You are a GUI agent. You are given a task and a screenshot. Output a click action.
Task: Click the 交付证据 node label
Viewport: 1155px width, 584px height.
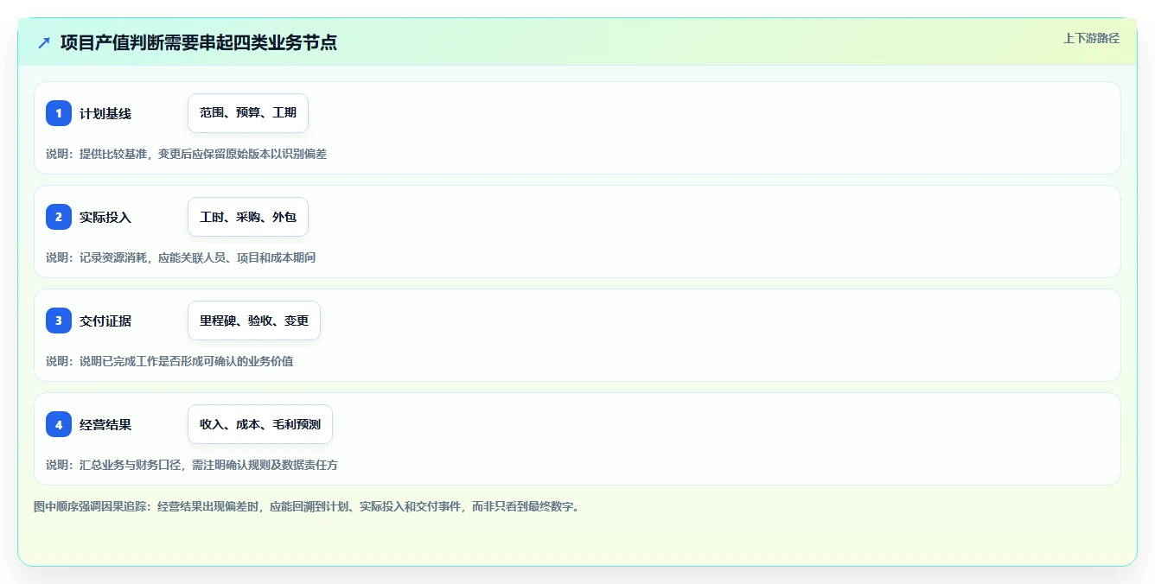coord(105,321)
